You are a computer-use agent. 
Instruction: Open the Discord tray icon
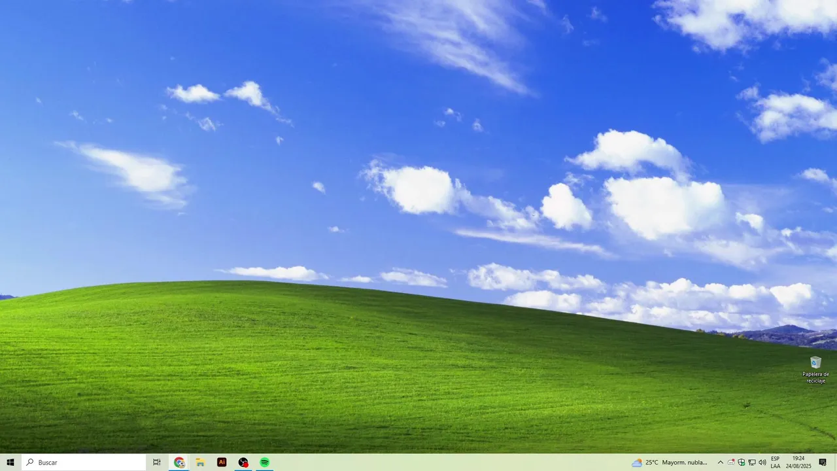(x=731, y=462)
